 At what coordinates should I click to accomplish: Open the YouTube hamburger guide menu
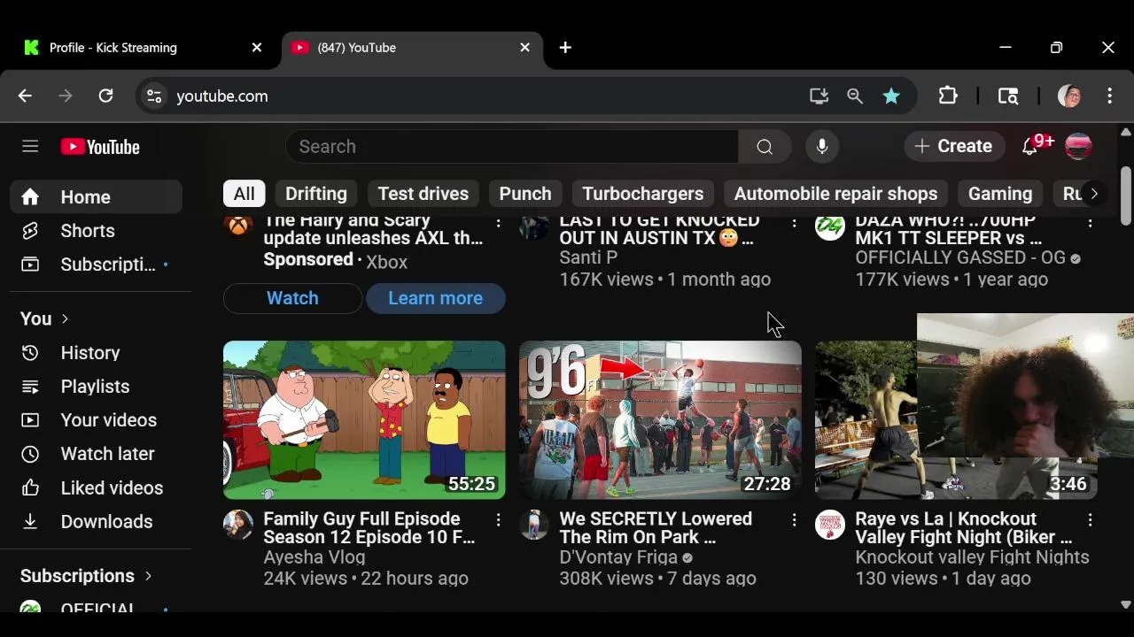(30, 146)
